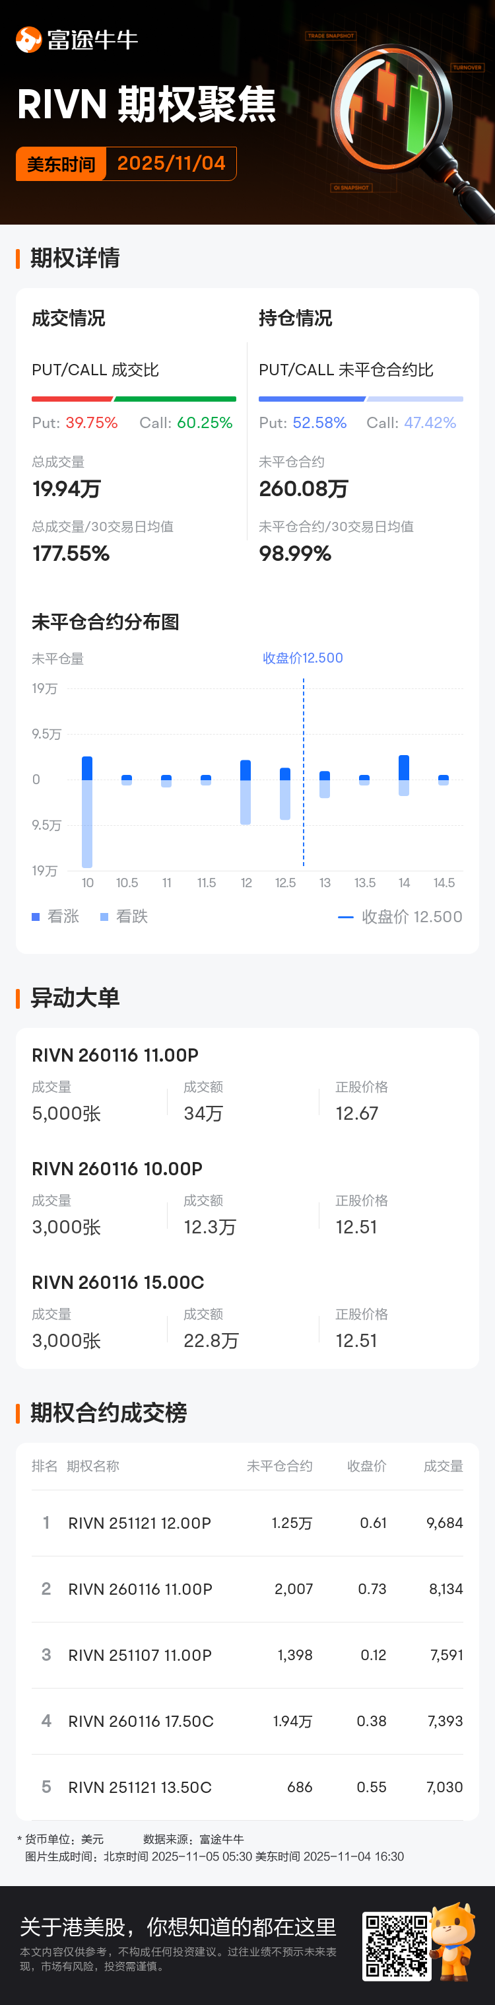Click the closing price legend line marker
This screenshot has width=495, height=2005.
pos(346,917)
